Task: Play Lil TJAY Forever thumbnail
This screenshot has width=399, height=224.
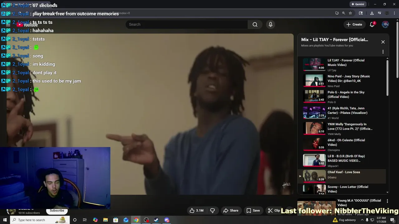Action: click(314, 64)
